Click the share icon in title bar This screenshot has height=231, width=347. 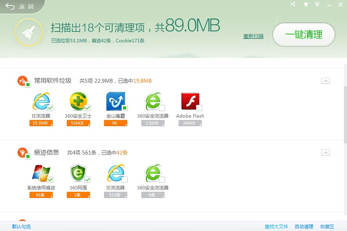click(293, 4)
